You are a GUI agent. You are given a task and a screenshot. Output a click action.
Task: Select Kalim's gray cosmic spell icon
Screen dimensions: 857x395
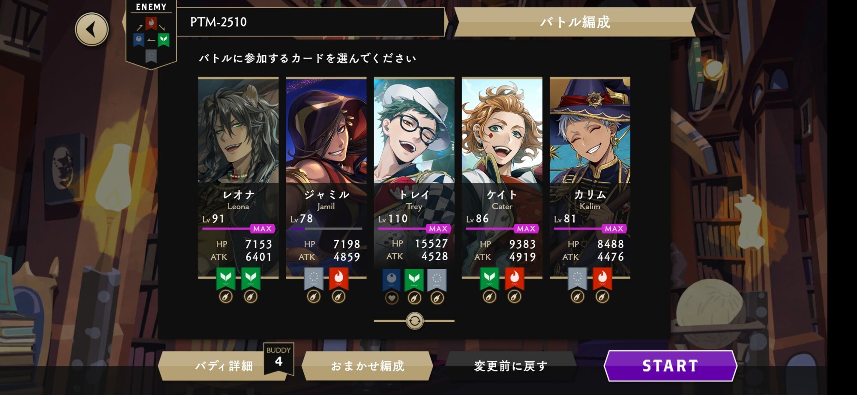tap(578, 279)
